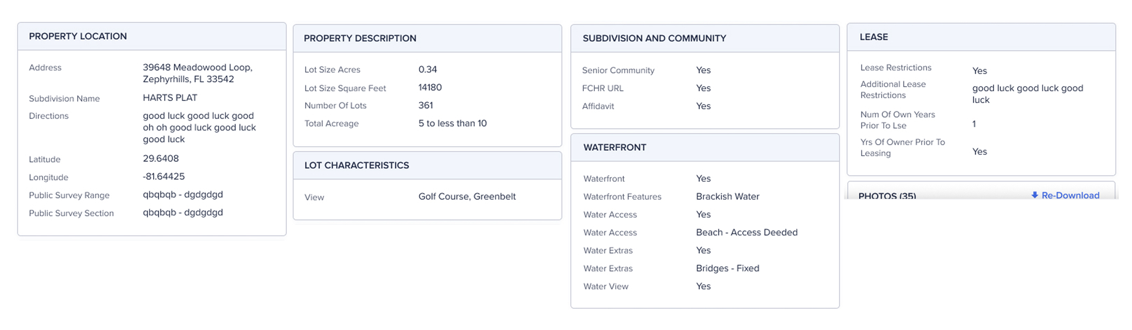Click the Subdivision and Community header
Screen dimensions: 1132x330
pyautogui.click(x=705, y=38)
